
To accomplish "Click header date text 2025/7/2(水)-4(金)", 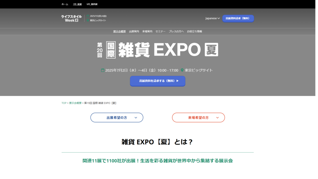I will [98, 16].
